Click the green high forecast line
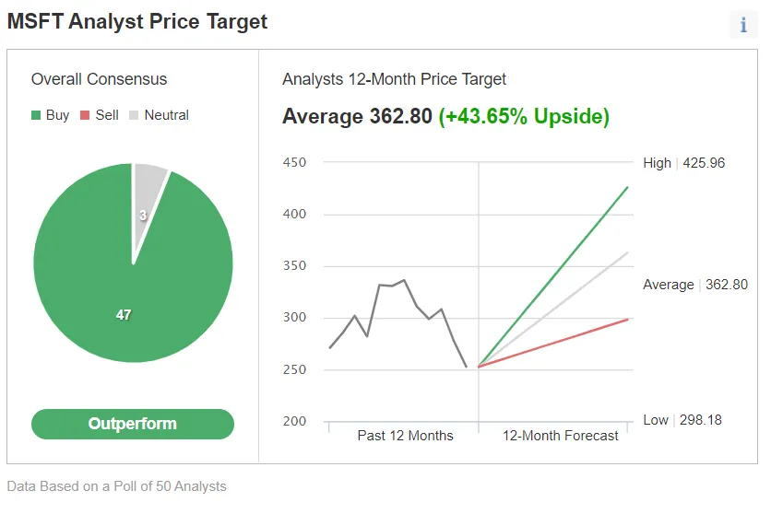 [x=553, y=277]
